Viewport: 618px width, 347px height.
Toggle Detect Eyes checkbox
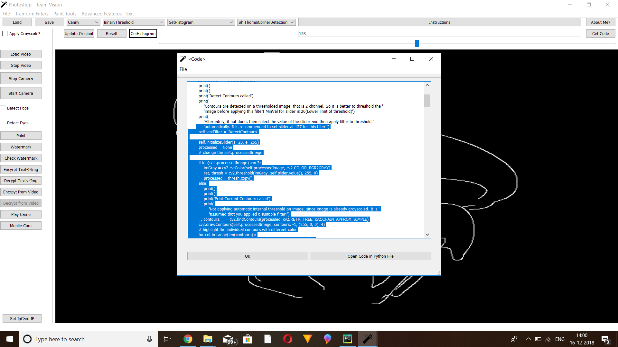(3, 123)
